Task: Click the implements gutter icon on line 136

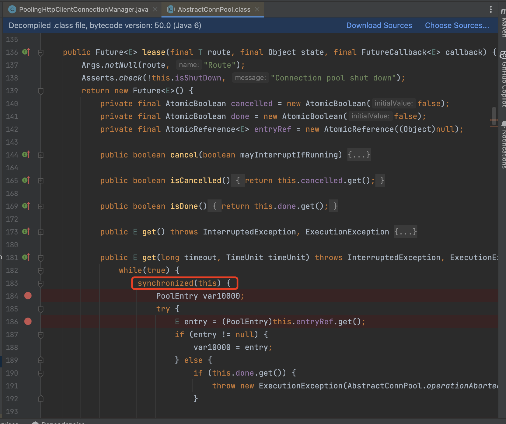Action: click(26, 52)
